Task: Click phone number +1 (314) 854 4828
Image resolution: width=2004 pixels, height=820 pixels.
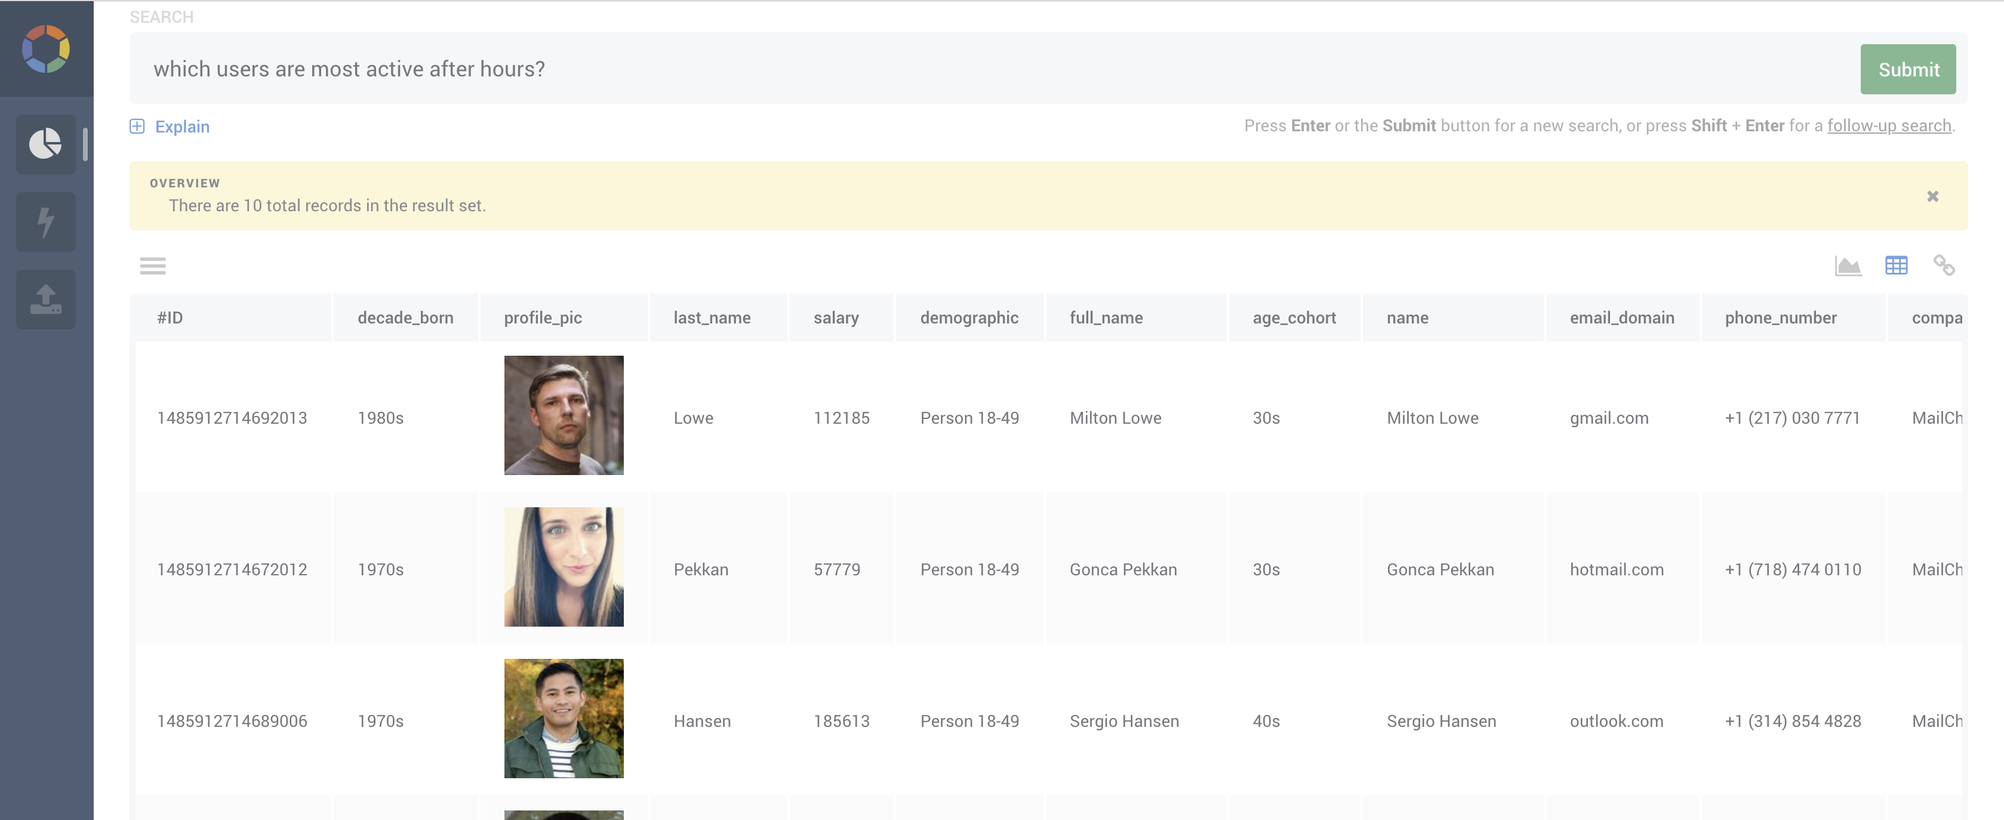Action: [x=1793, y=721]
